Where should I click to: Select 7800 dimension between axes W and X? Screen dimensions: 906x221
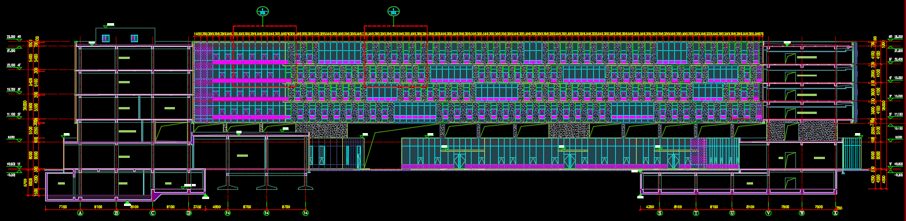pyautogui.click(x=819, y=207)
